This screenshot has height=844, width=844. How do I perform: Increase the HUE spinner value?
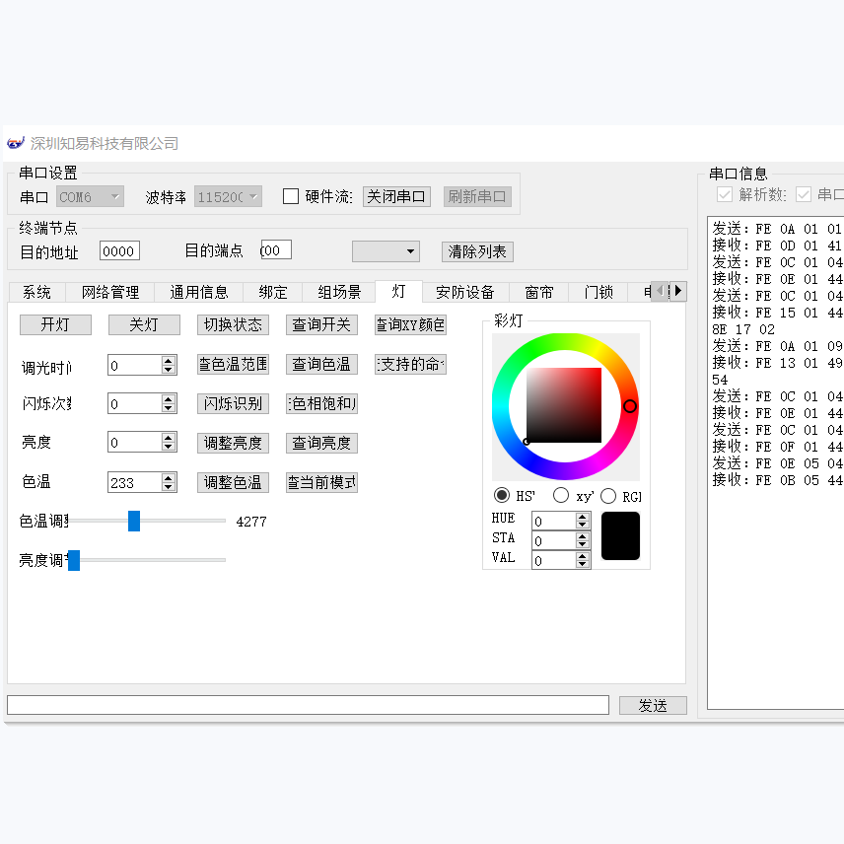[x=582, y=517]
